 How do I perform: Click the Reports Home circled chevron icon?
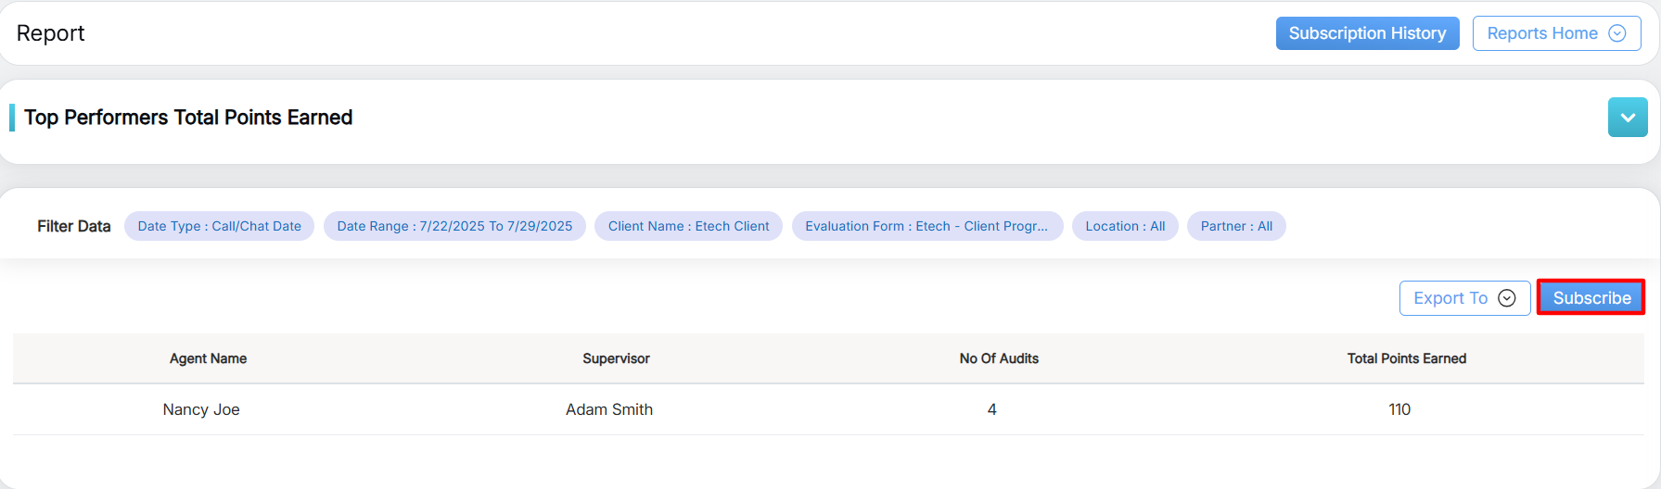pos(1617,33)
